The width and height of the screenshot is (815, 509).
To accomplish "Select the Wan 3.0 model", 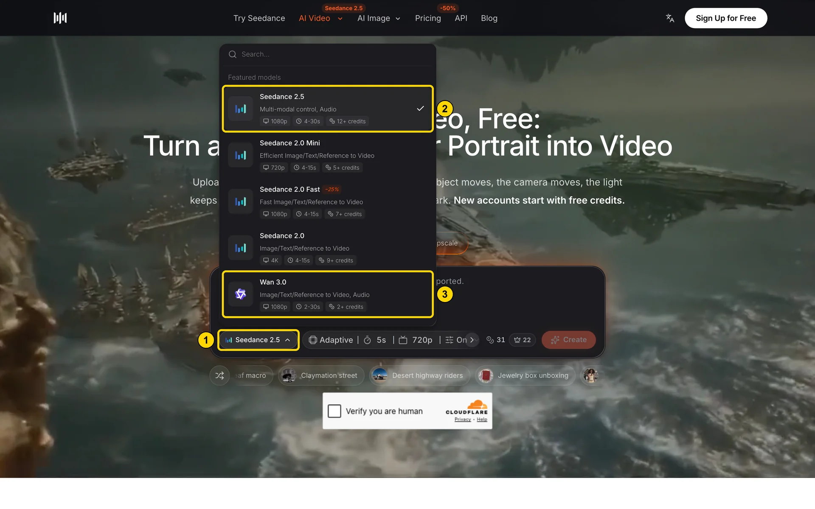I will (x=328, y=294).
